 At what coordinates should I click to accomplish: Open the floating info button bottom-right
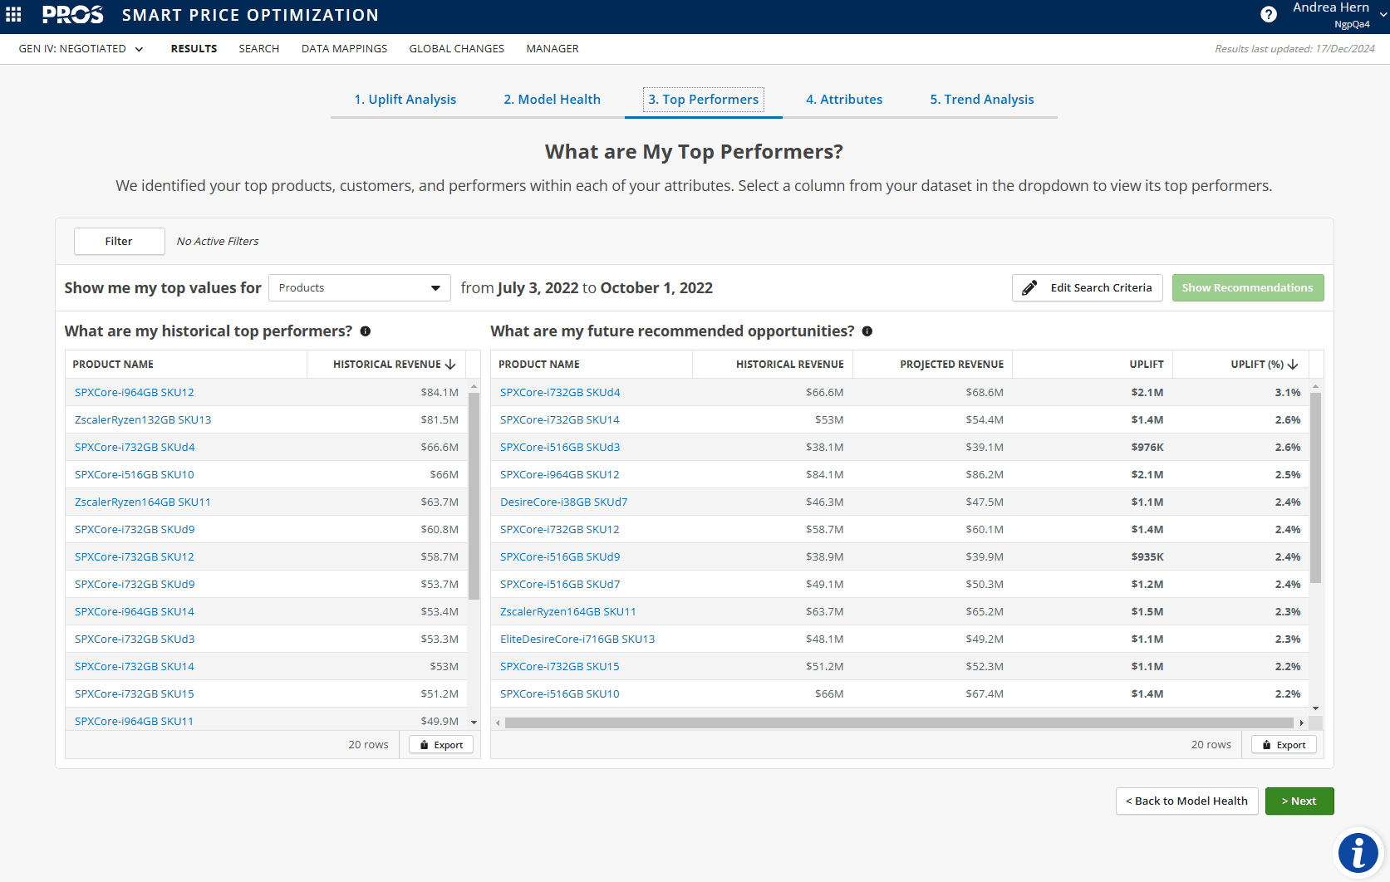[x=1358, y=852]
